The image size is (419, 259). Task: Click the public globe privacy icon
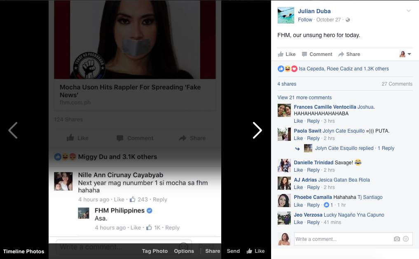coord(348,20)
